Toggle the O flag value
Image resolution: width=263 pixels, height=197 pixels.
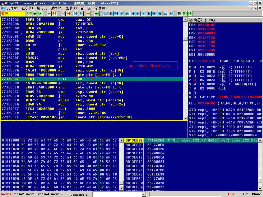pyautogui.click(x=194, y=97)
